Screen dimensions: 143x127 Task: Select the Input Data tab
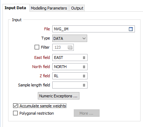click(x=15, y=8)
